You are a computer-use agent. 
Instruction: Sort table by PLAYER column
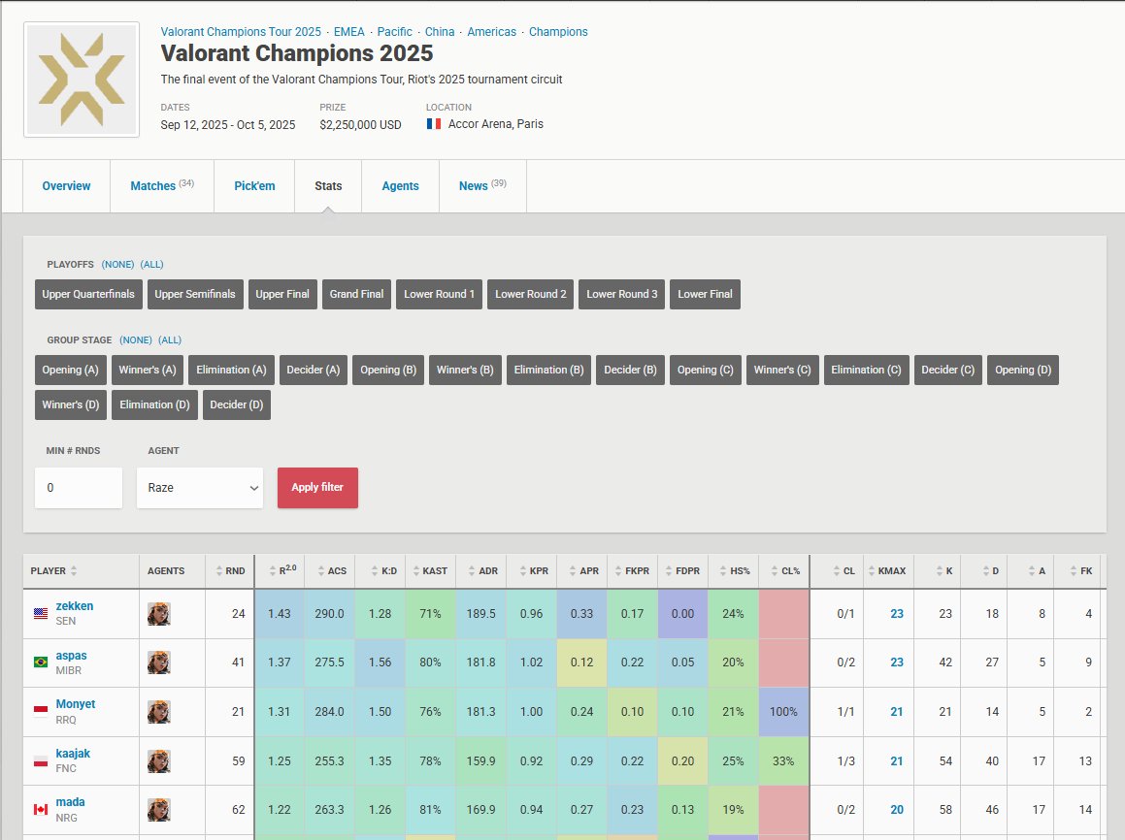[53, 571]
